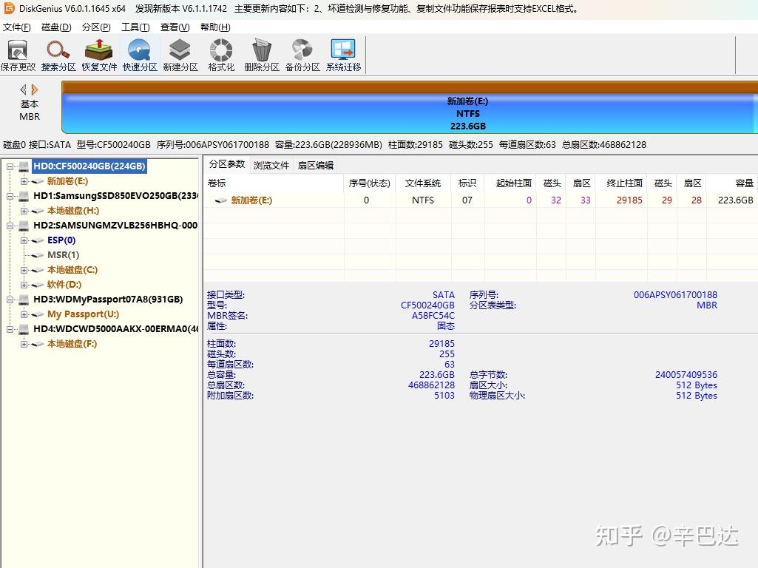Image resolution: width=758 pixels, height=568 pixels.
Task: Select HD0:CF500240GB(224GB) in disk tree
Action: click(x=89, y=166)
